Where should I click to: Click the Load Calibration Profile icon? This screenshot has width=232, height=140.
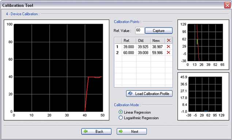(x=130, y=93)
